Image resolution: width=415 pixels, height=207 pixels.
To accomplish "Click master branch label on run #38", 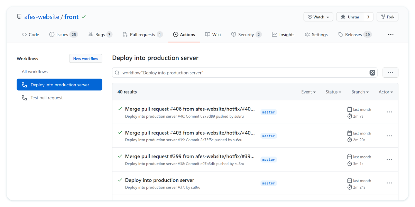I will [x=268, y=160].
